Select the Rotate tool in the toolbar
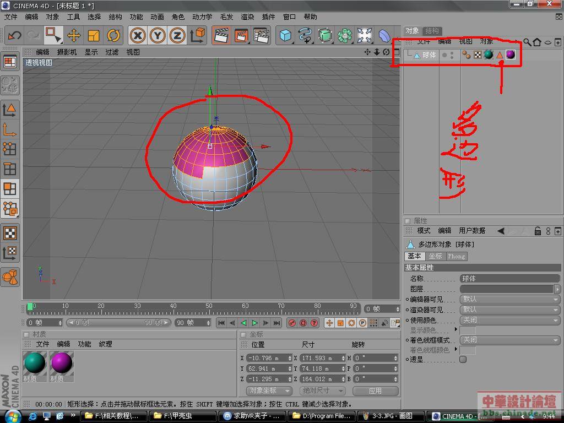 [113, 36]
